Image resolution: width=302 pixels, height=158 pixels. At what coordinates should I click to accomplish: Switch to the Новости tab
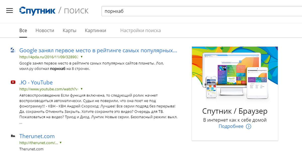45,30
